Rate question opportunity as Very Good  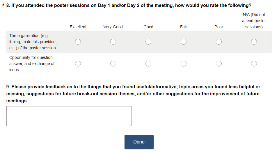tap(113, 64)
